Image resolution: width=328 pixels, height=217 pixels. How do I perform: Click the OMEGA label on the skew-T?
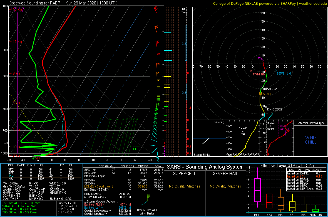click(x=17, y=8)
